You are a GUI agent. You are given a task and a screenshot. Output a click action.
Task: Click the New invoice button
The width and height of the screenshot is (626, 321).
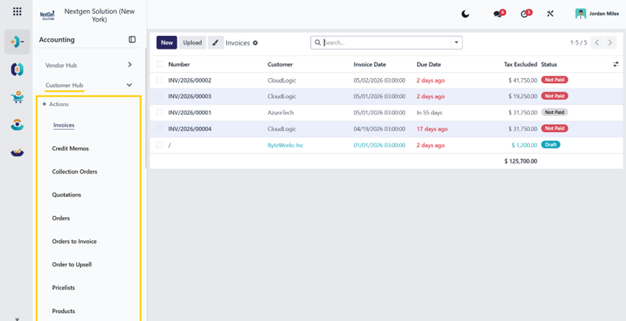pyautogui.click(x=167, y=42)
